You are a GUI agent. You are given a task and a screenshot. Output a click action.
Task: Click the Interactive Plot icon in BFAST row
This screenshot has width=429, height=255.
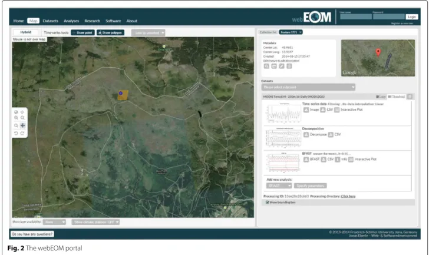pyautogui.click(x=351, y=160)
